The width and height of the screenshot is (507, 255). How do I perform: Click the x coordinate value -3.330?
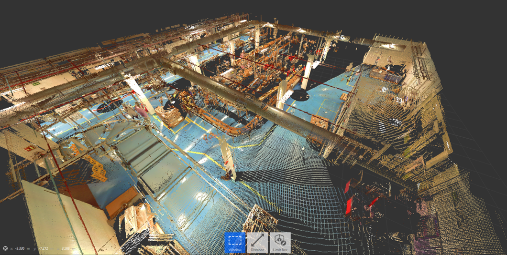click(20, 248)
